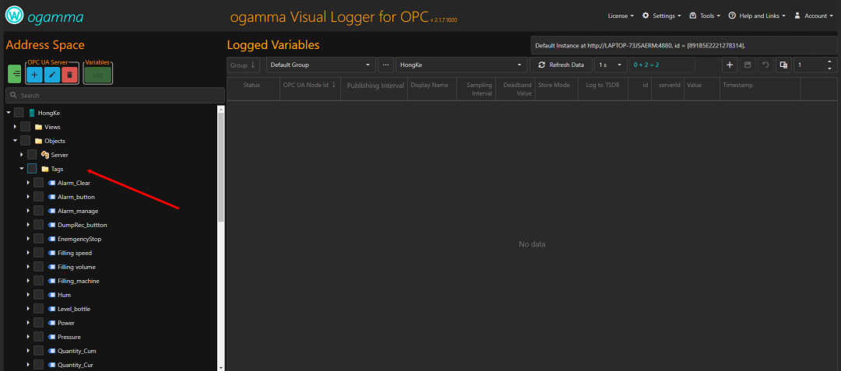Open the Tools menu
This screenshot has height=371, width=841.
tap(705, 16)
